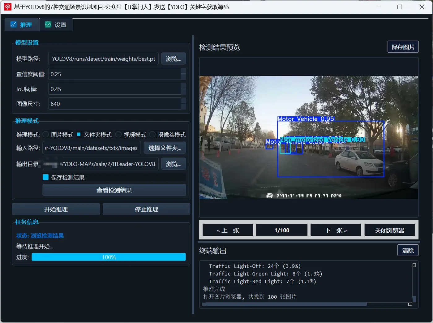Screen dimensions: 433x323
Task: Increase the 置信度阈值 value with up arrow
Action: 183,71
